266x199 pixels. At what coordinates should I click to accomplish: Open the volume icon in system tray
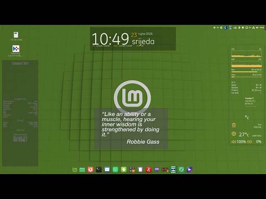[x=257, y=28]
